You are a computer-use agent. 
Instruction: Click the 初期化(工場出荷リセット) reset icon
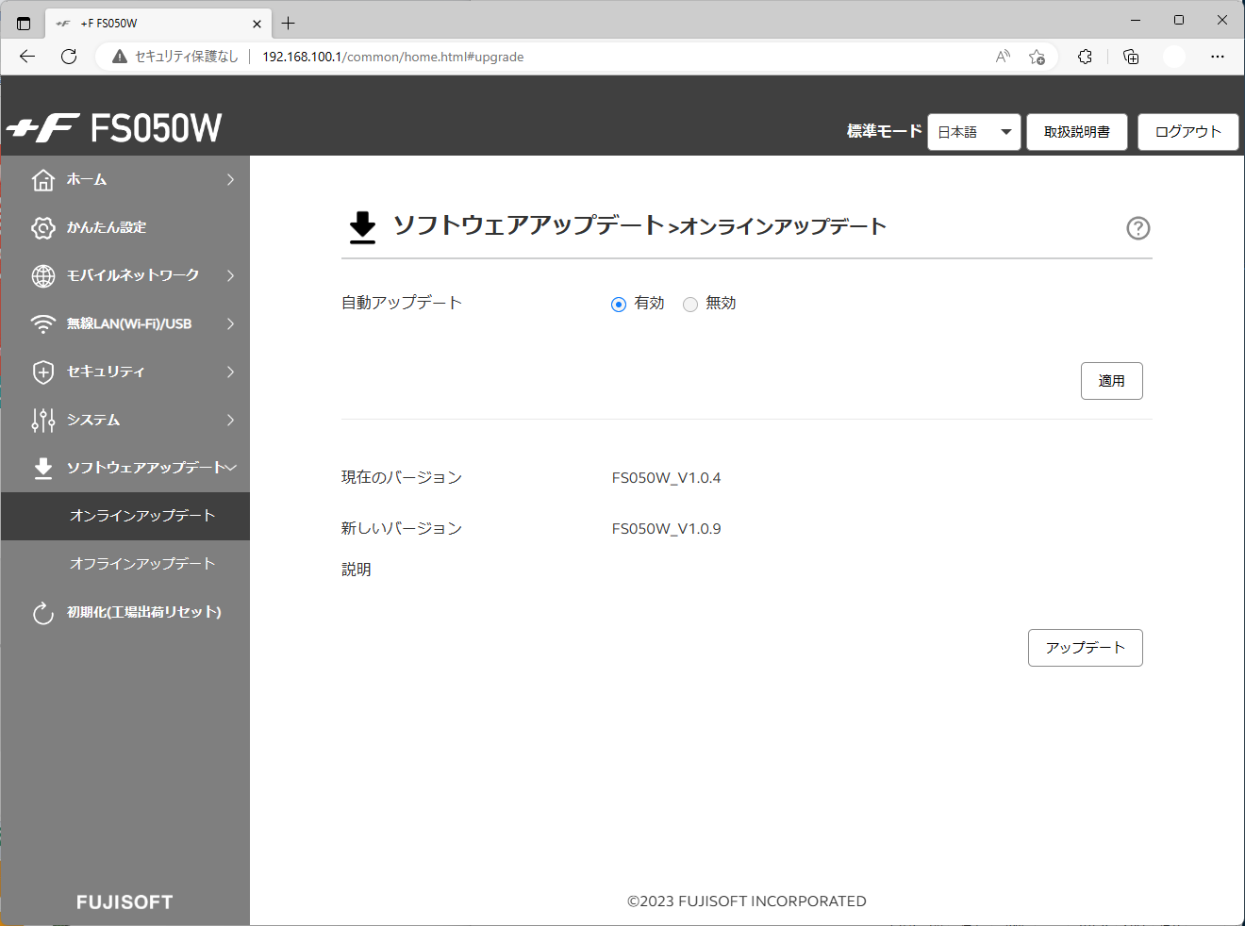pos(43,612)
